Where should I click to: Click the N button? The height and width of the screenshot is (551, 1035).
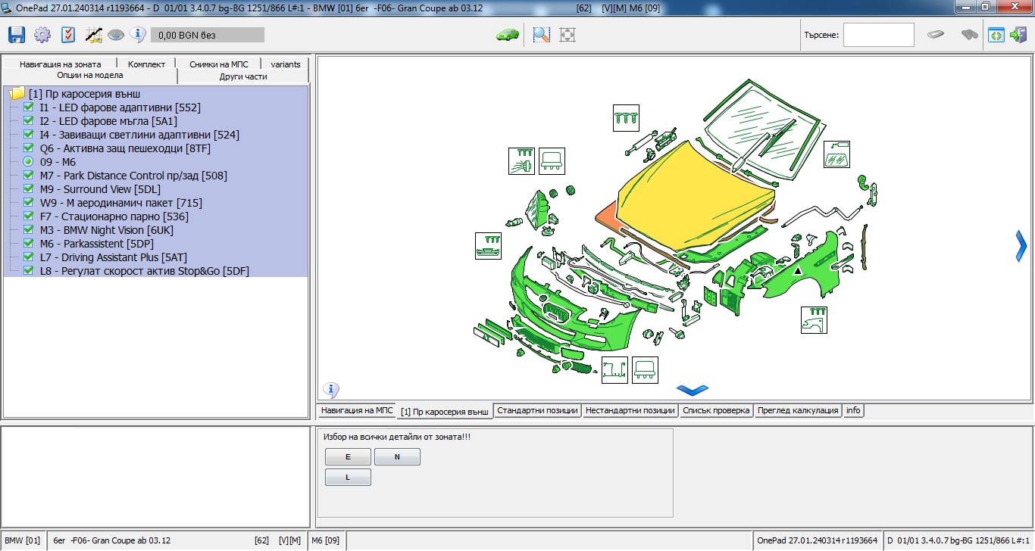[397, 457]
